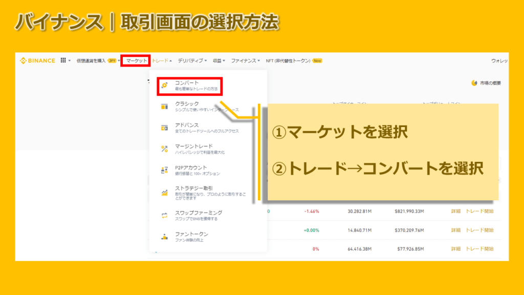Click the 市場の概要 link
The image size is (524, 295).
coord(490,83)
